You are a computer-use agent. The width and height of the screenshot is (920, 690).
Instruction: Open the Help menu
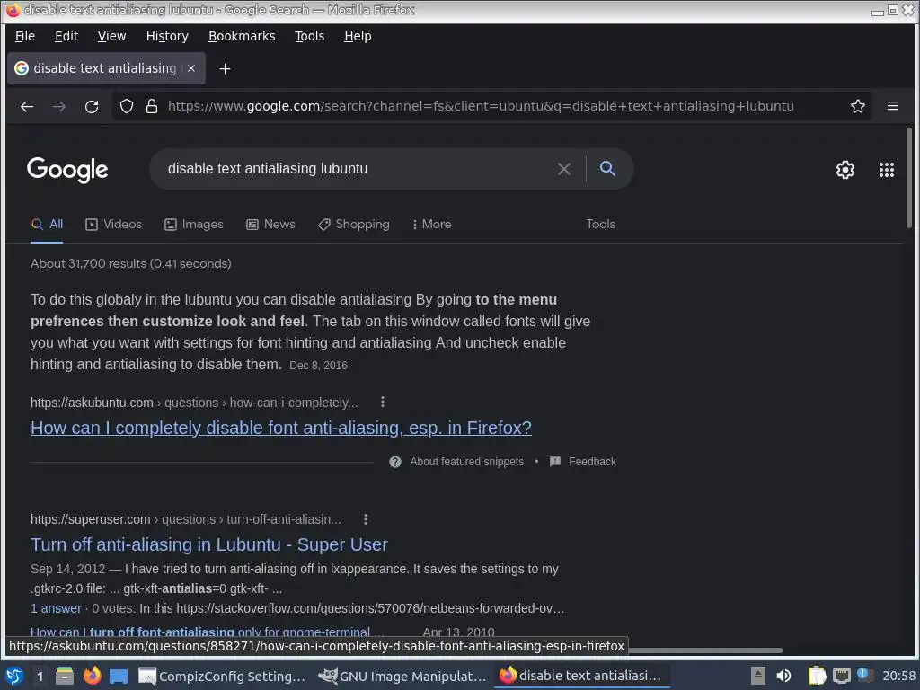pyautogui.click(x=358, y=36)
